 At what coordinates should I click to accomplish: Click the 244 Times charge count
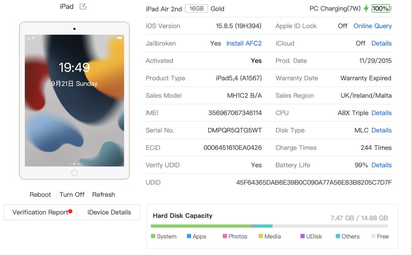point(376,148)
